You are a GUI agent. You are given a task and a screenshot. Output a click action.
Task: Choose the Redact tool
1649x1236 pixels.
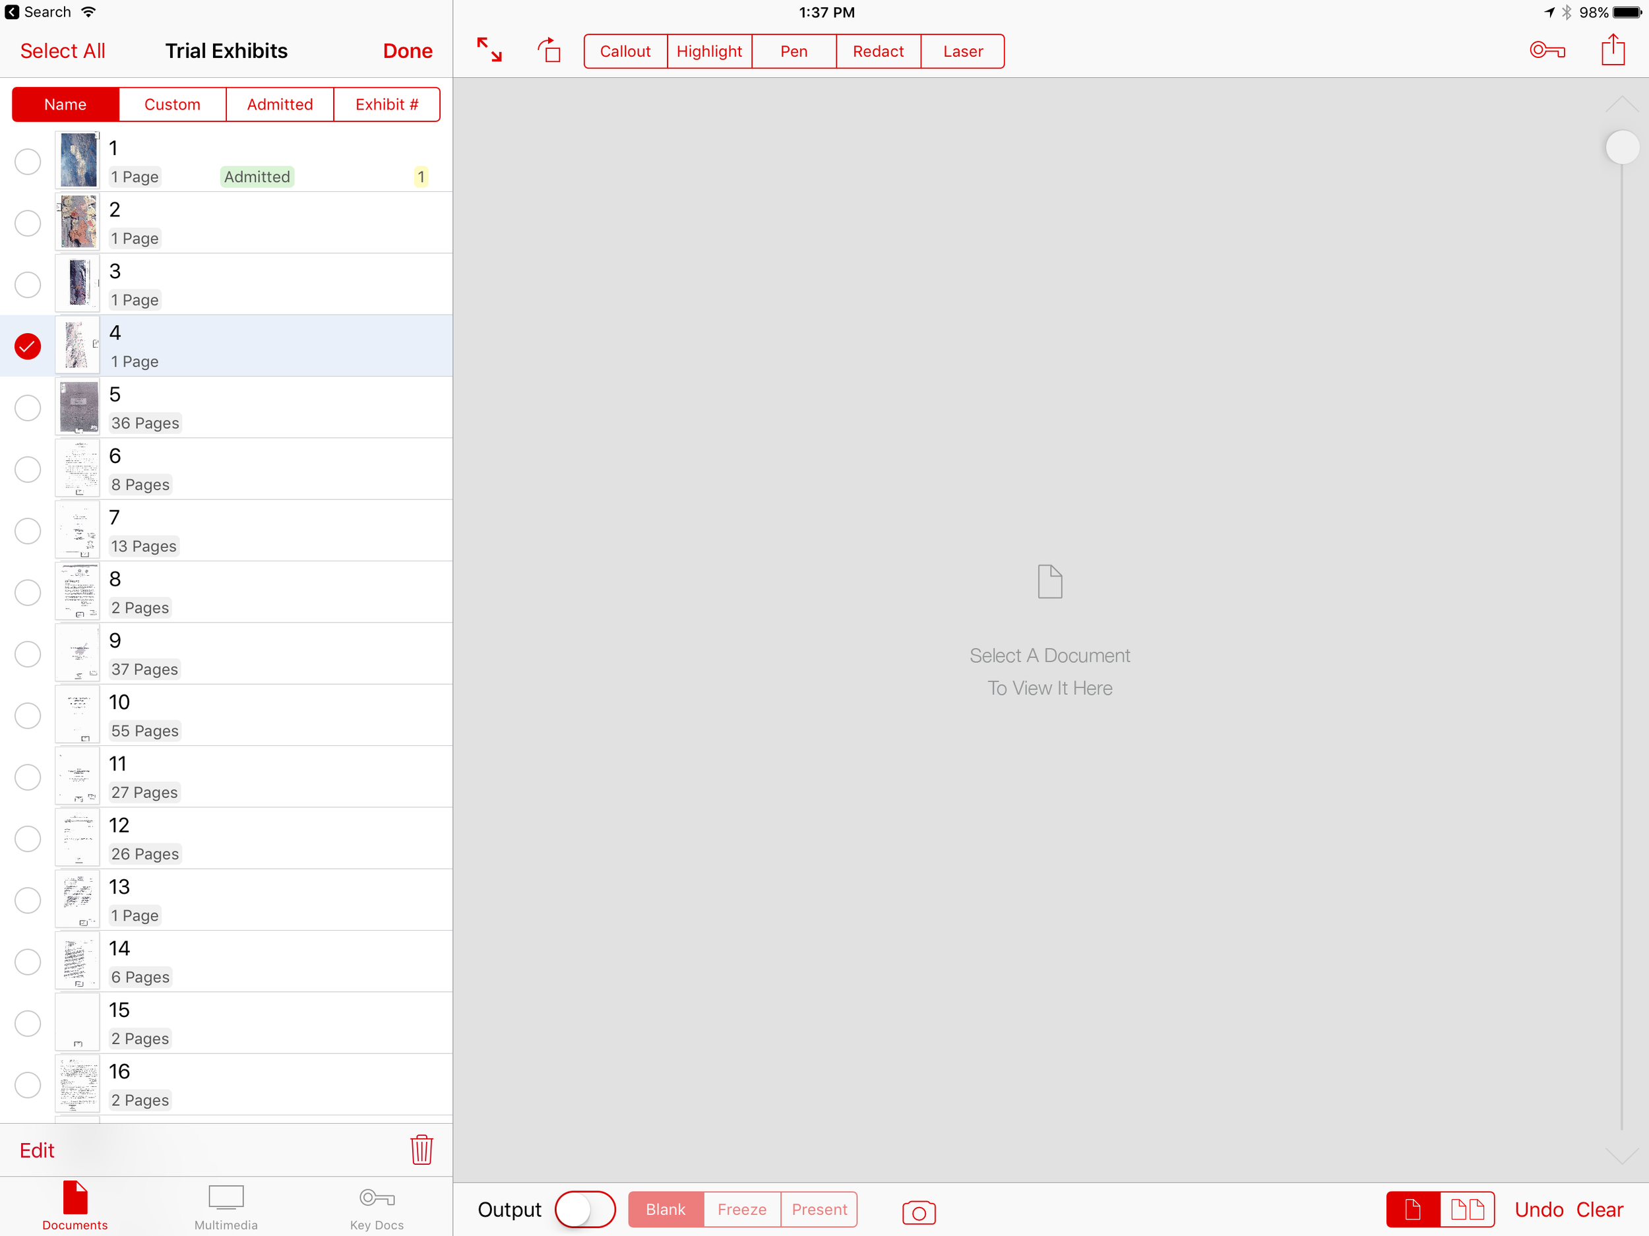(x=878, y=51)
